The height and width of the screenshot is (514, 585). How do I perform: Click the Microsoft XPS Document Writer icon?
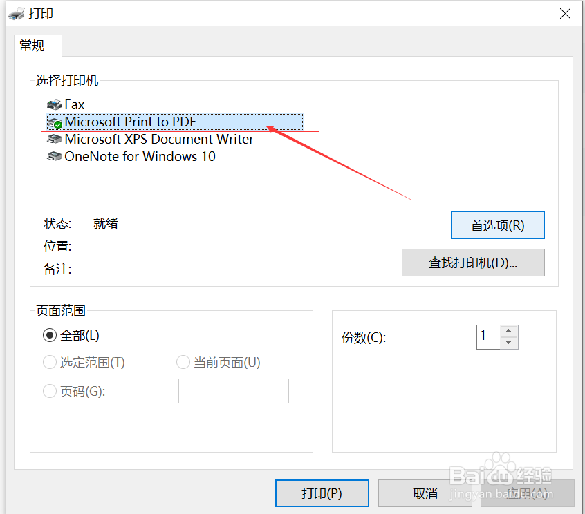click(x=55, y=140)
